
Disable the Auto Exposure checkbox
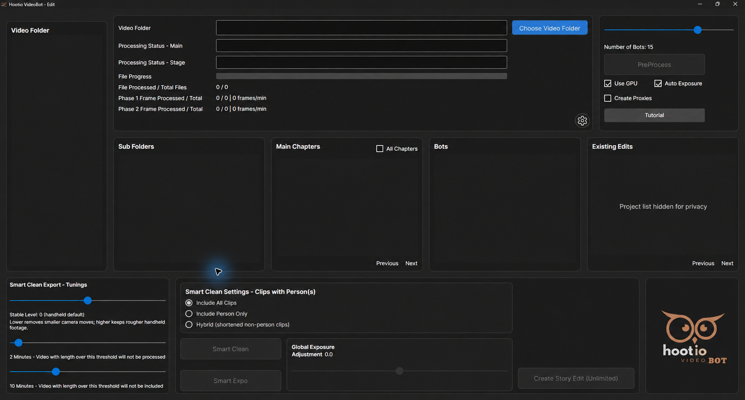(x=658, y=83)
